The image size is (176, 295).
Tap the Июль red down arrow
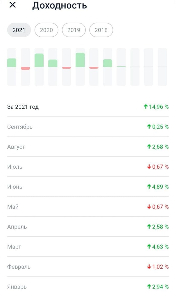click(x=149, y=167)
